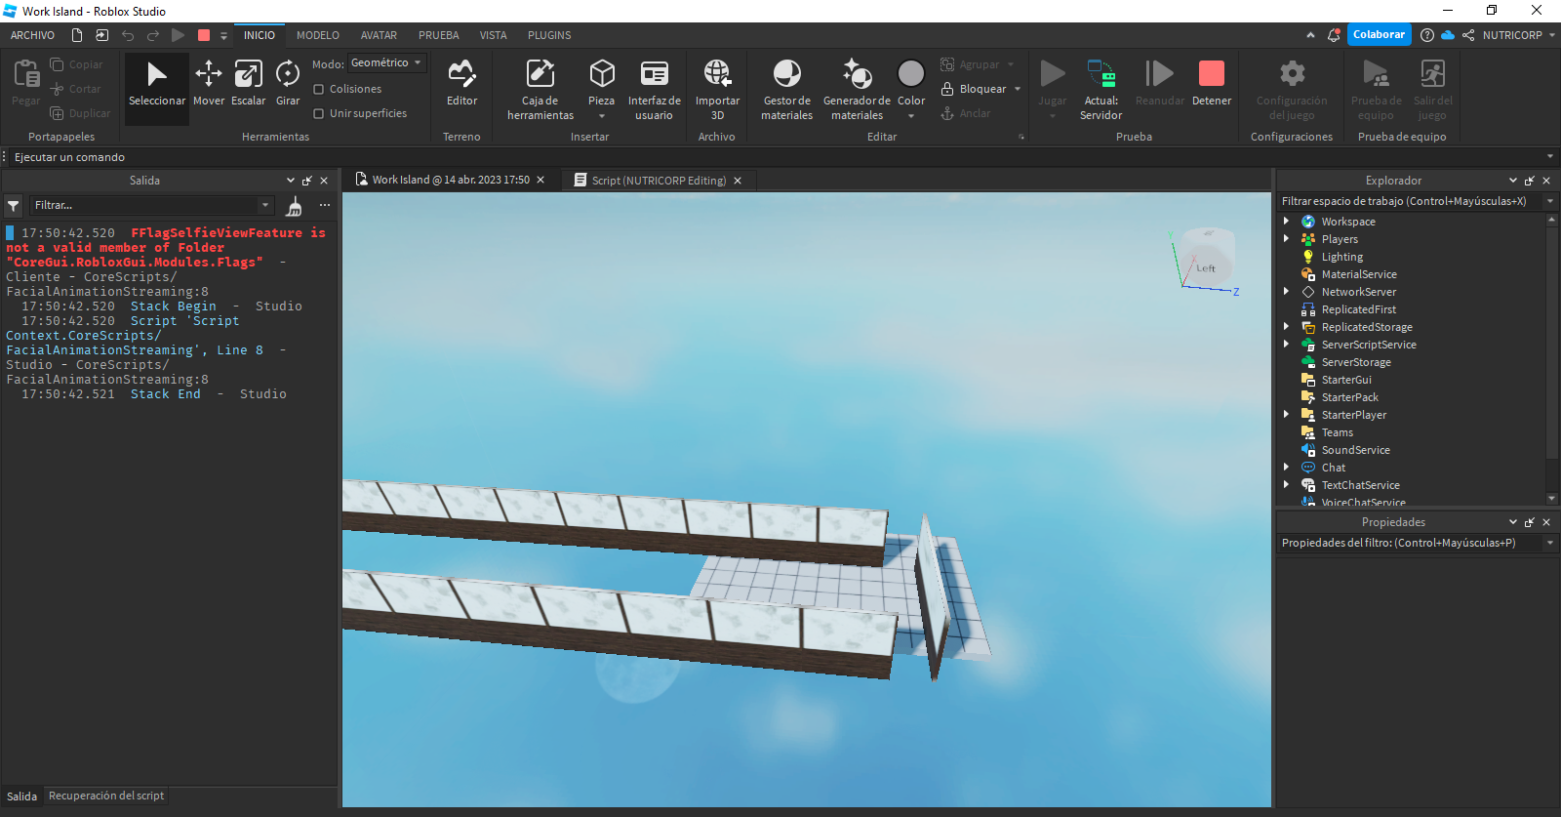Expand the ServerScriptService node
Image resolution: width=1561 pixels, height=817 pixels.
[x=1287, y=345]
